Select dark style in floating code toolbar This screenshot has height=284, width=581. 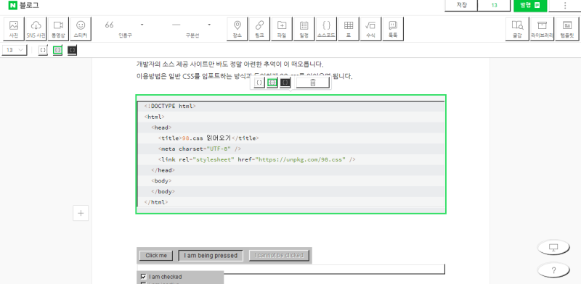coord(285,83)
